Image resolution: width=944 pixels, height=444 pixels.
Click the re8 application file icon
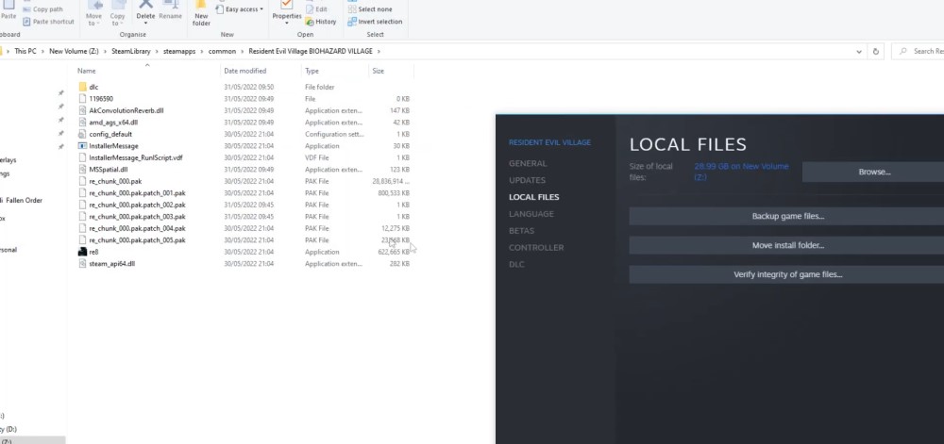81,253
